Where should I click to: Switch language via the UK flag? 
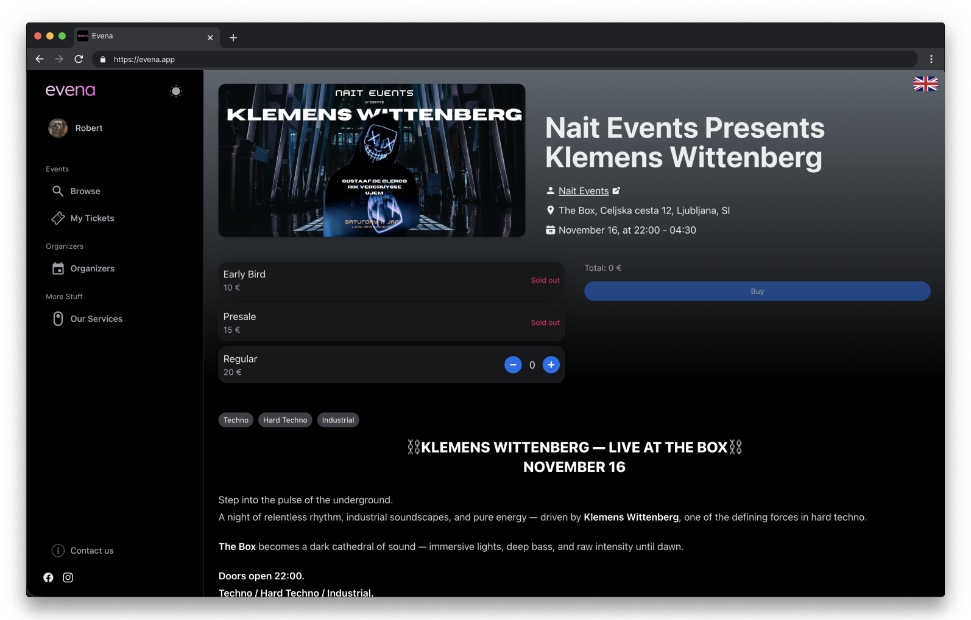(x=925, y=84)
